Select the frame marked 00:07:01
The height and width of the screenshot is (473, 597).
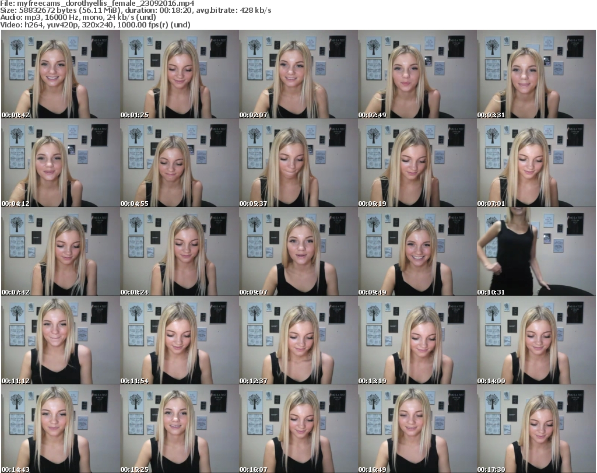pyautogui.click(x=536, y=163)
